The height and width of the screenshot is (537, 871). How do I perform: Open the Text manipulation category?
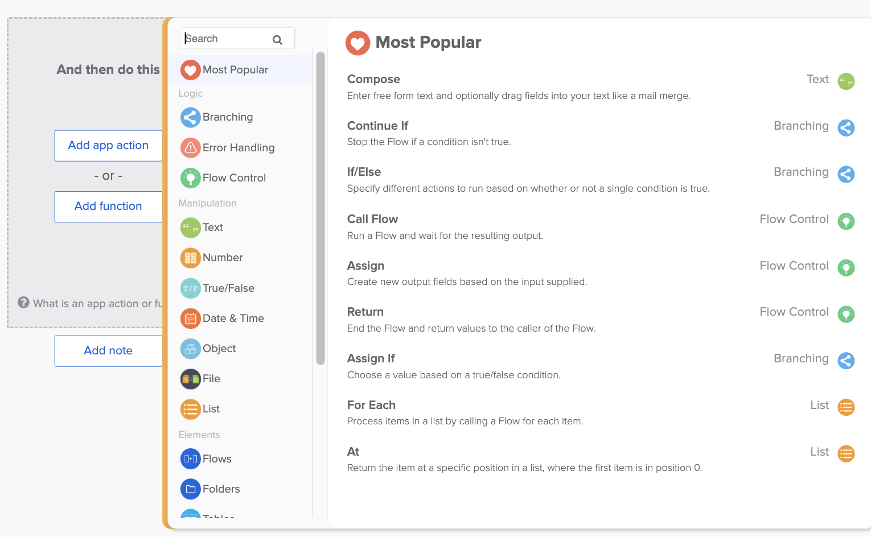coord(213,228)
